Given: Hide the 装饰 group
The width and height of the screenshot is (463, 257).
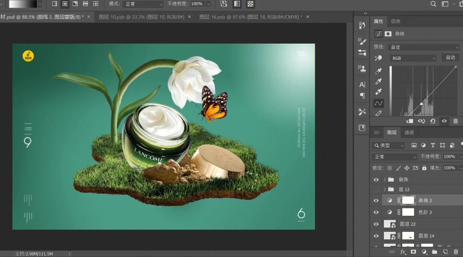Looking at the screenshot, I should pyautogui.click(x=376, y=180).
